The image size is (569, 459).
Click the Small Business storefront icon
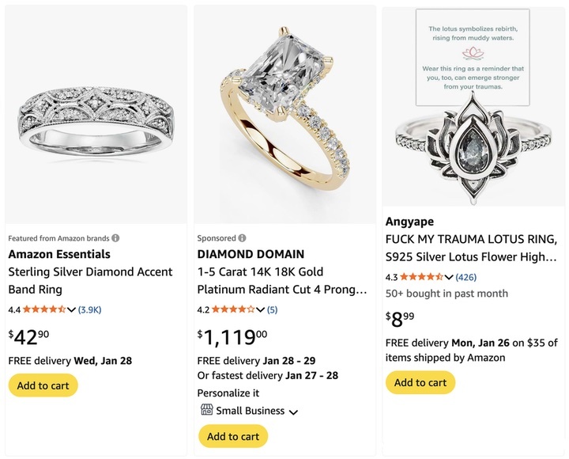click(207, 411)
